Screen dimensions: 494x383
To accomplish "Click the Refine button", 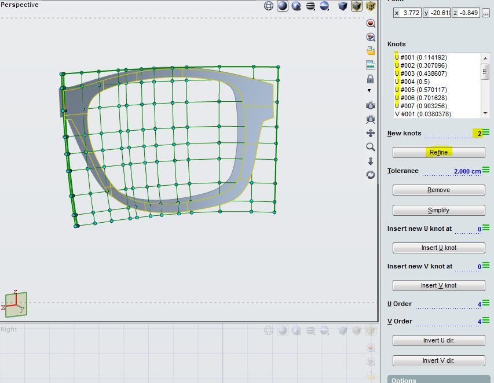I will (x=438, y=152).
